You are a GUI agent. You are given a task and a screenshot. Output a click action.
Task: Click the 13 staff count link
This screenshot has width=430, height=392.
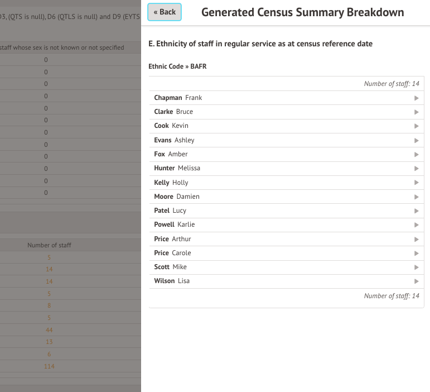49,342
